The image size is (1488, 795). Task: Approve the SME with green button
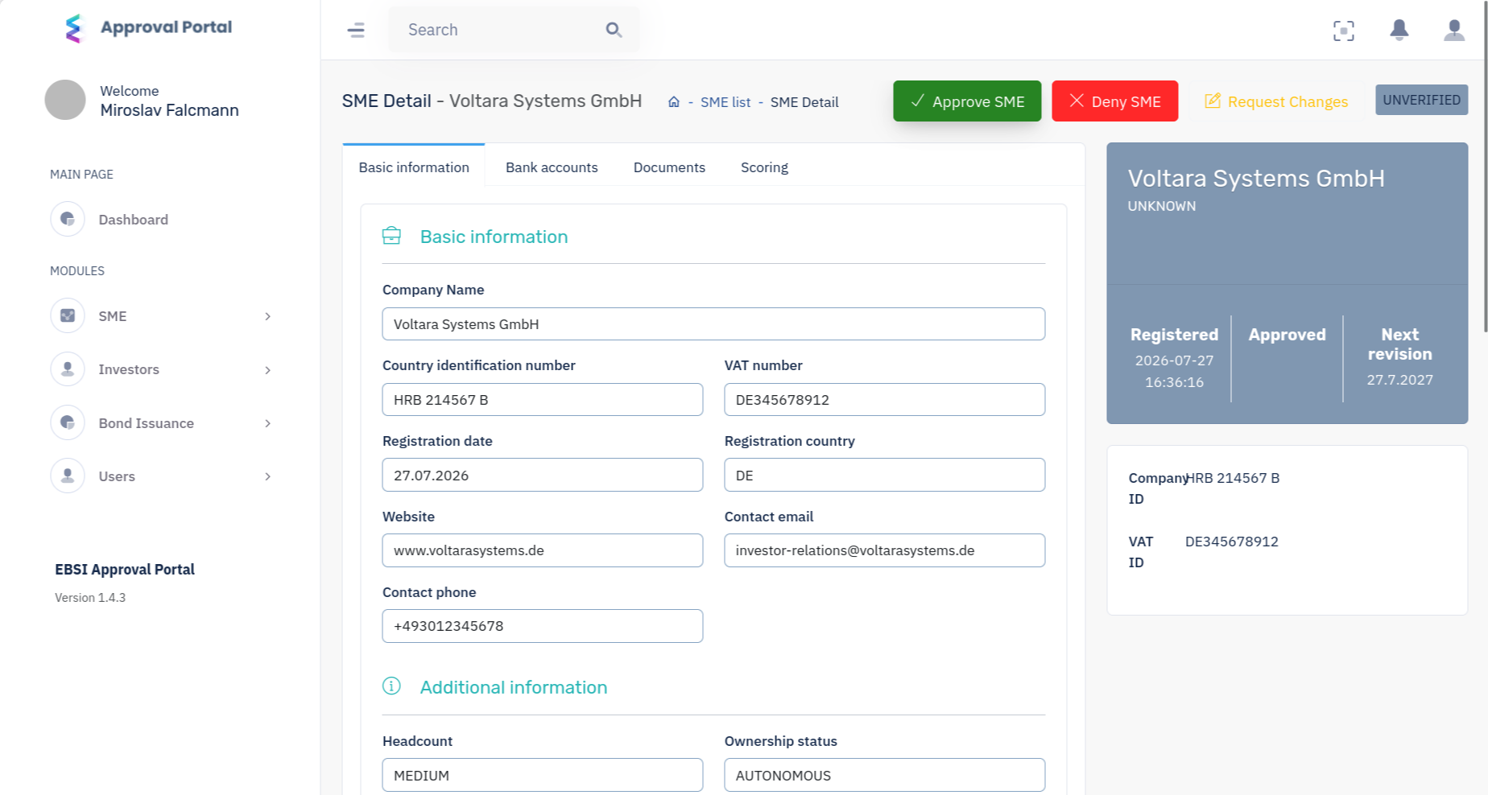(x=967, y=101)
